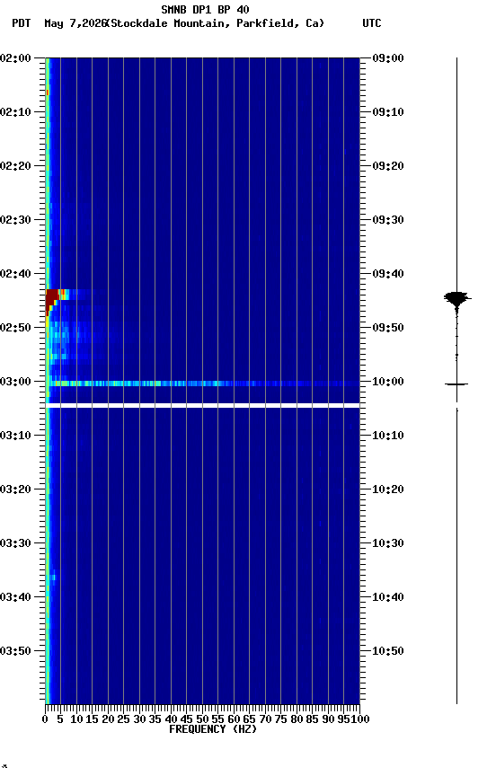Click the '40' frequency axis tick label
496x776 pixels.
(171, 719)
